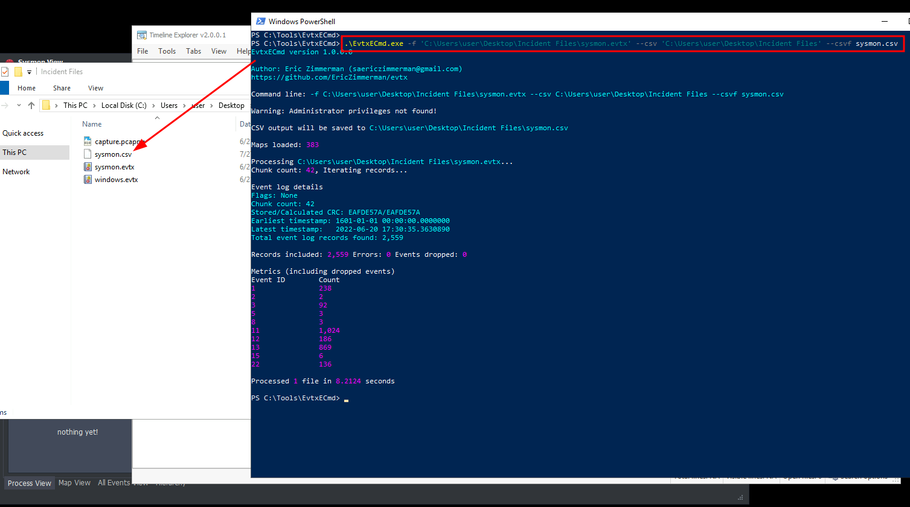Click Local Disk (C:) in the address bar
Viewport: 910px width, 507px height.
click(124, 105)
